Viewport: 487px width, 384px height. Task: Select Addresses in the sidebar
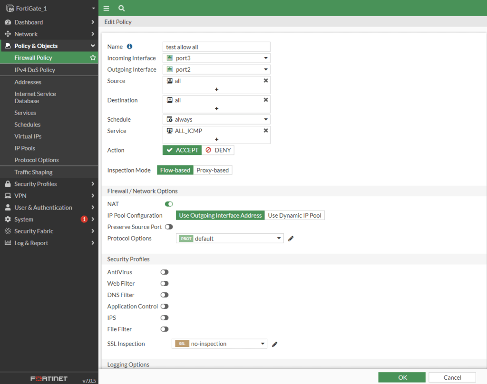click(28, 81)
